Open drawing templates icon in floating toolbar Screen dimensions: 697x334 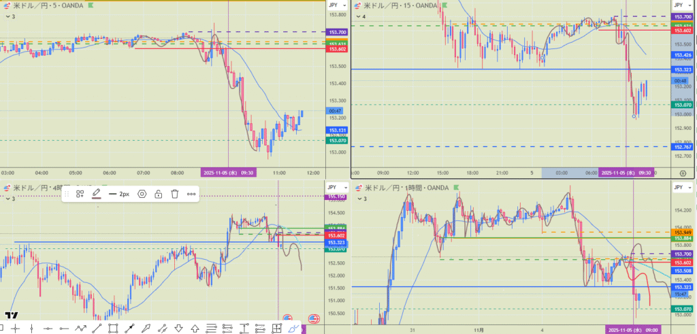80,194
